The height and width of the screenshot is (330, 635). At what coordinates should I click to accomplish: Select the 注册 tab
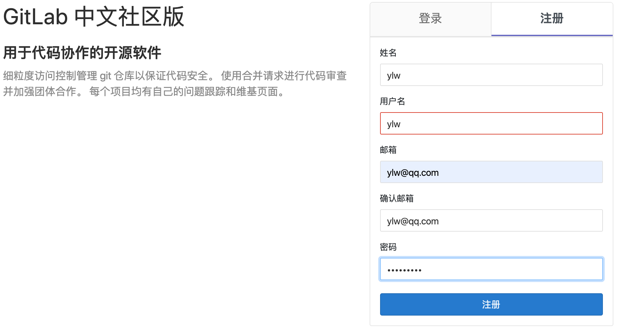[552, 19]
